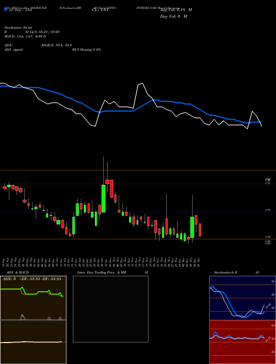Click the '(MGR) 0, 53.8, 53.8' ADX values
The height and width of the screenshot is (364, 276).
tap(56, 45)
